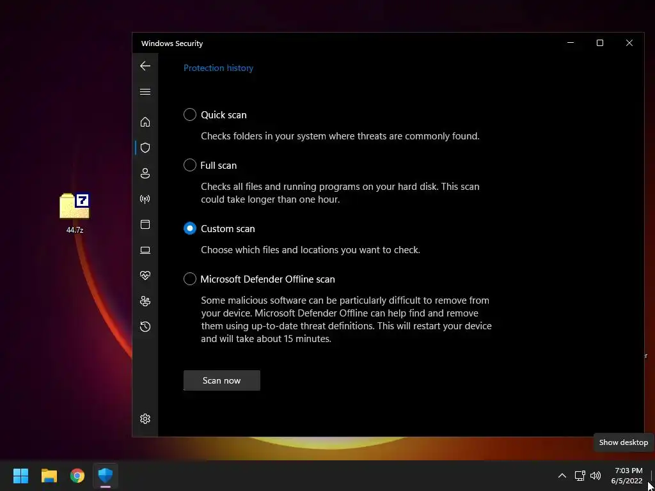Open Settings gear in Windows Security

pyautogui.click(x=145, y=419)
